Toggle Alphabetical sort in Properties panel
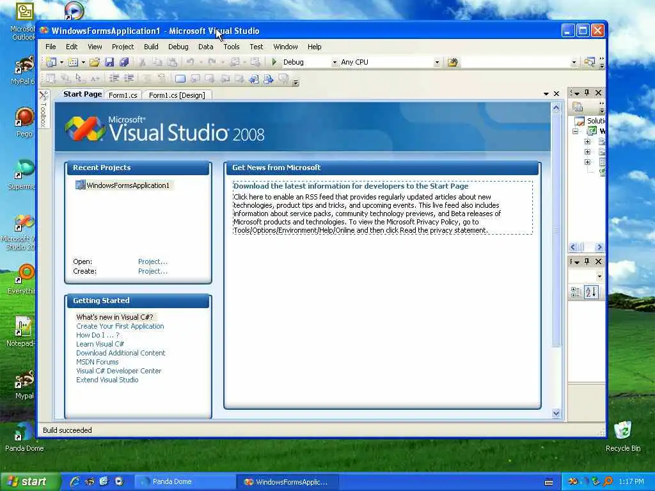The width and height of the screenshot is (655, 491). [591, 292]
